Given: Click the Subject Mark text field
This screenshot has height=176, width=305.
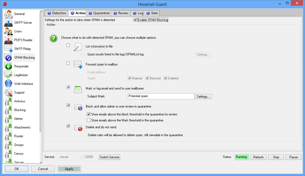Looking at the screenshot, I should [161, 96].
